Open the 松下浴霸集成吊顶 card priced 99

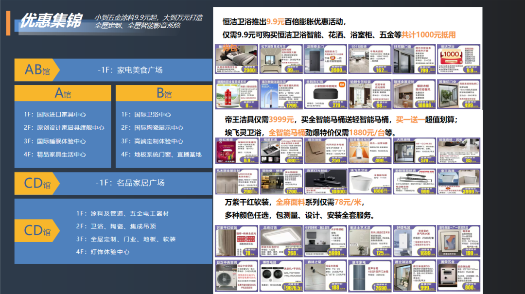click(x=281, y=59)
